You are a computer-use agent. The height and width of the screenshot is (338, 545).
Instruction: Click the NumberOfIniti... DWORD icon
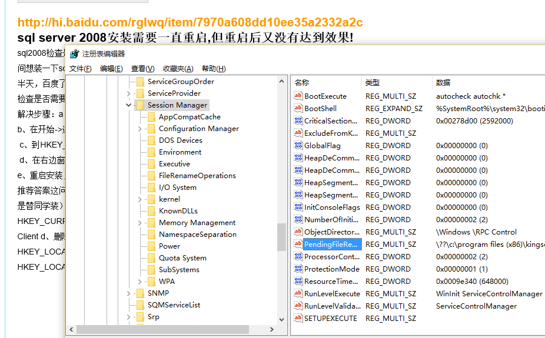[x=298, y=219]
